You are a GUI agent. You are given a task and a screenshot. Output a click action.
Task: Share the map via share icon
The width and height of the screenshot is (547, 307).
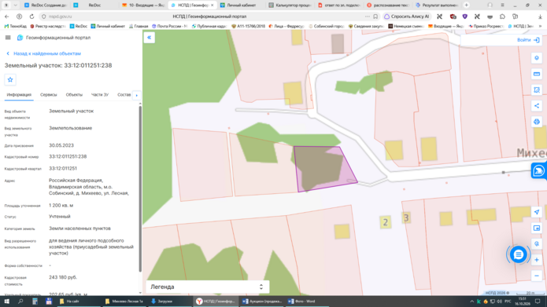[x=537, y=106]
